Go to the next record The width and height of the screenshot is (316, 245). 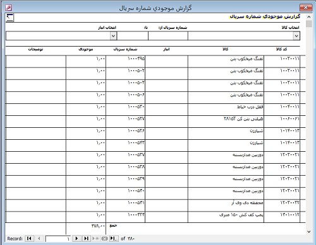click(x=76, y=239)
